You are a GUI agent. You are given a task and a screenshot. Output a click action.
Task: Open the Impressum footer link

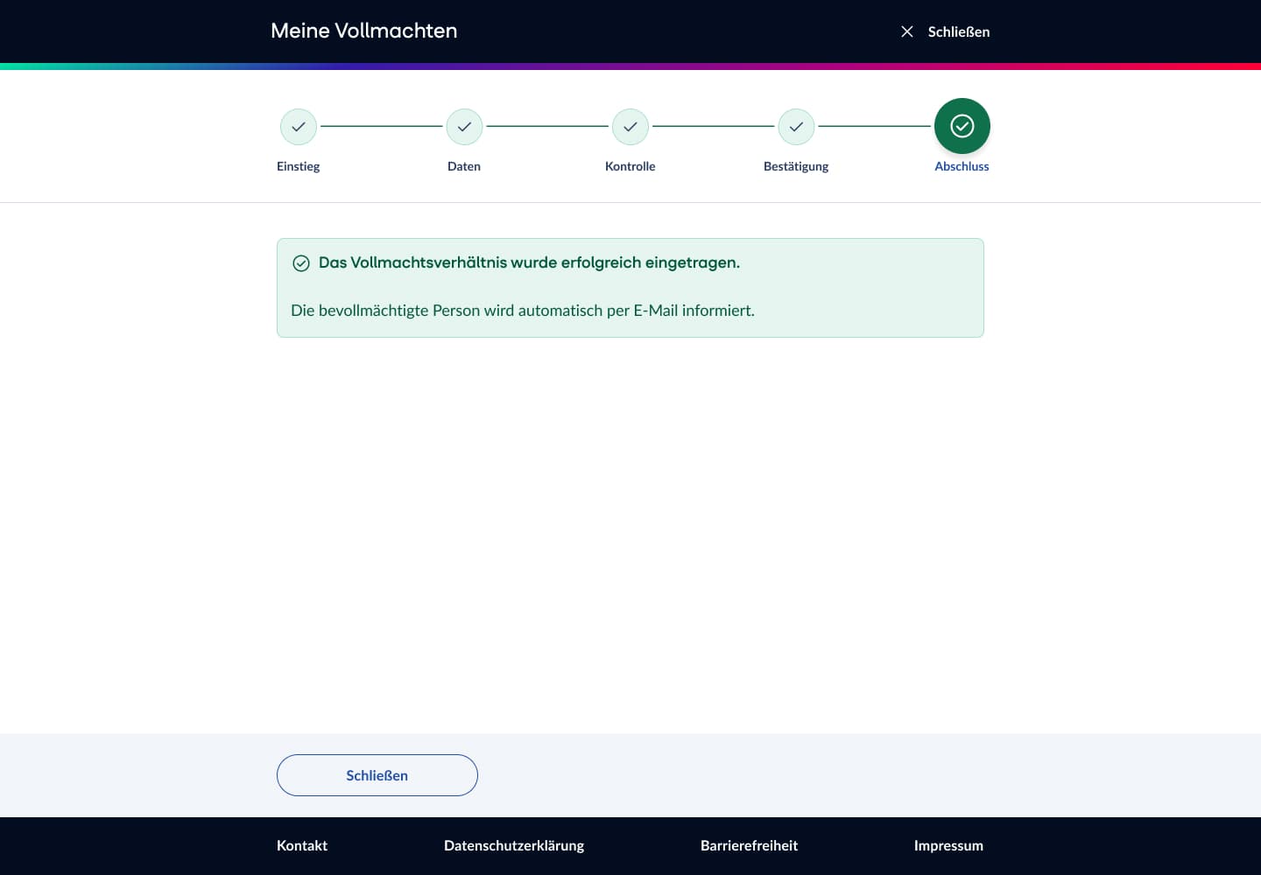tap(948, 845)
